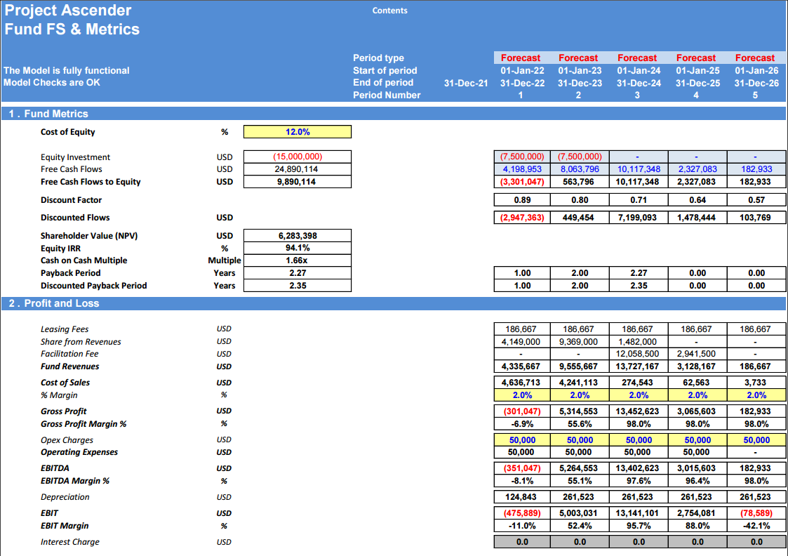Viewport: 788px width, 556px height.
Task: Click the first Forecast column header
Action: (521, 58)
